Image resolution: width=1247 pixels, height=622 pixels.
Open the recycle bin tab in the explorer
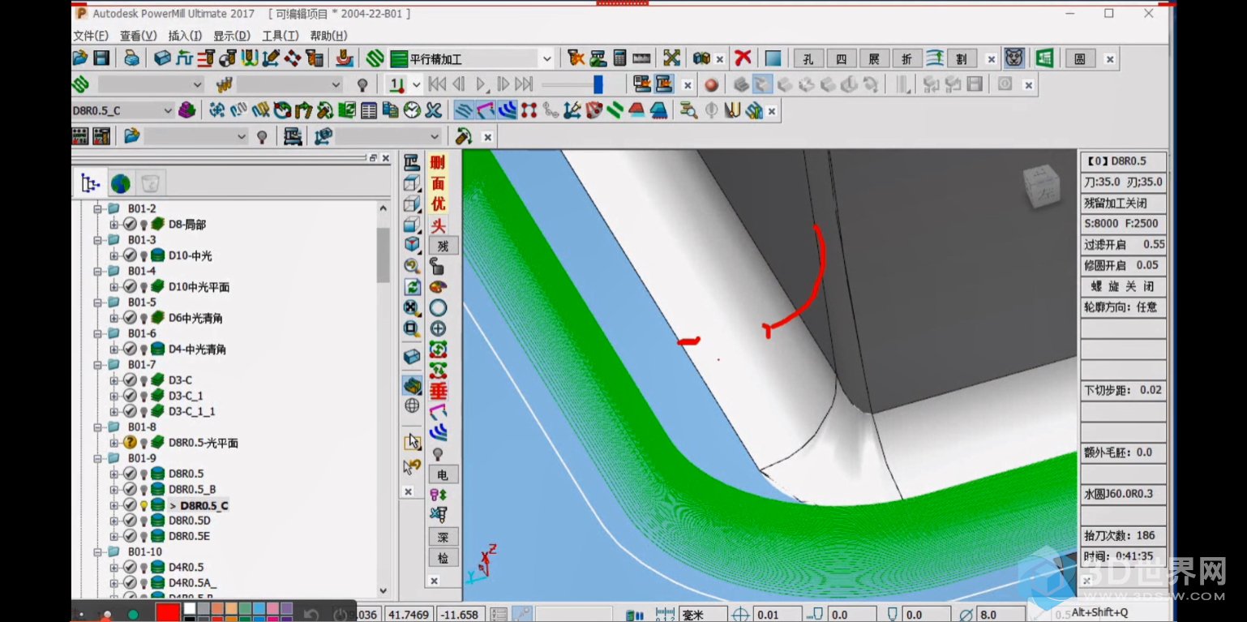150,183
